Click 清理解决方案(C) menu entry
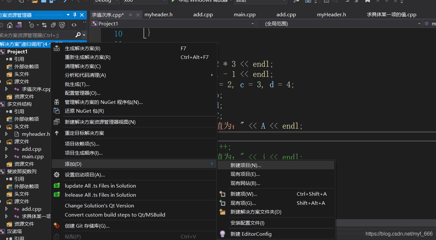 (x=134, y=66)
